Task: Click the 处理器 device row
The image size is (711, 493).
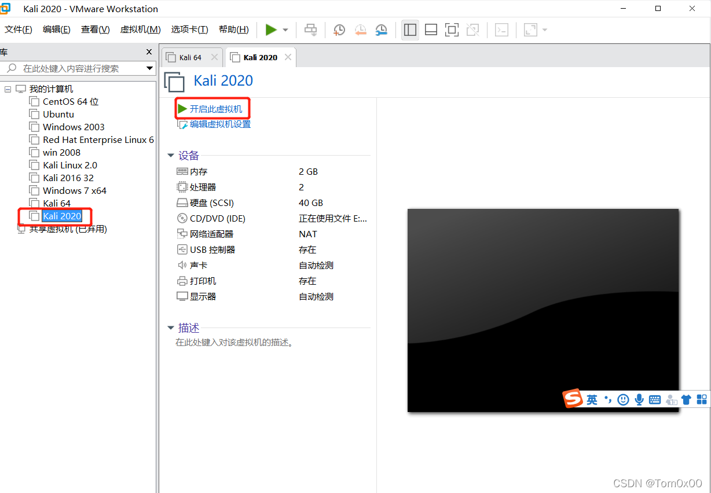Action: pos(272,187)
